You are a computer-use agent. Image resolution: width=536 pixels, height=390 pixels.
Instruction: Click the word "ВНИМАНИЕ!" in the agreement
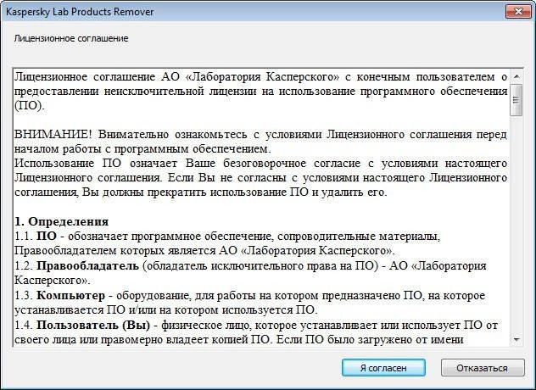[x=53, y=134]
